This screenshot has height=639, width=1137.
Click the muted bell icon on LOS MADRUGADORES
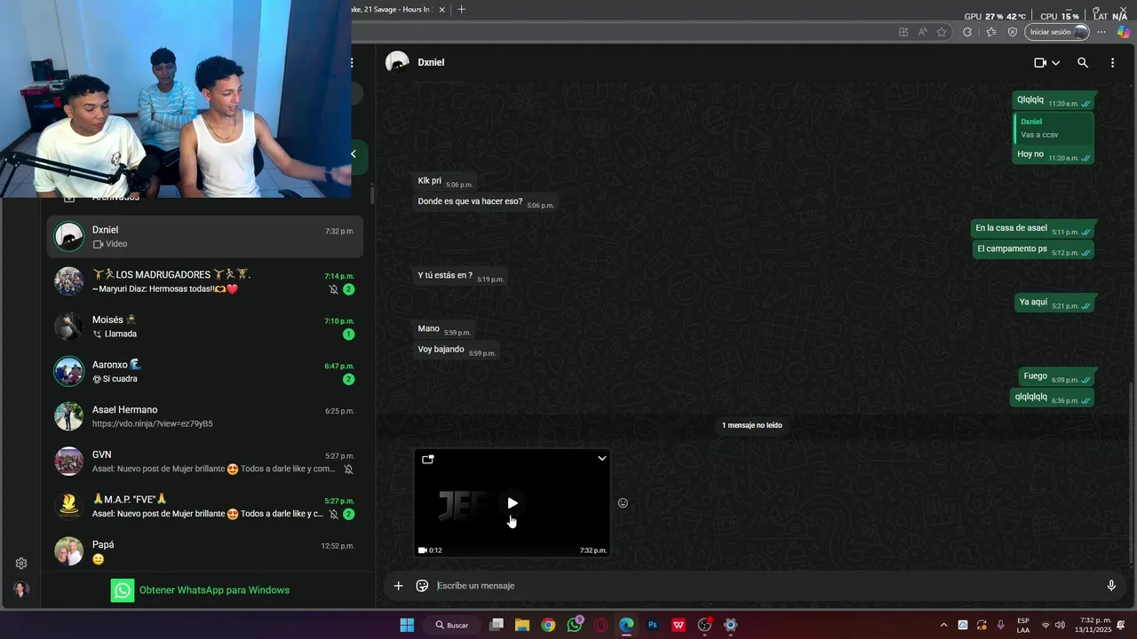coord(334,289)
